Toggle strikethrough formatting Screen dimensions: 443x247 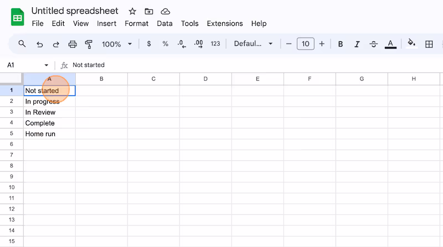373,44
